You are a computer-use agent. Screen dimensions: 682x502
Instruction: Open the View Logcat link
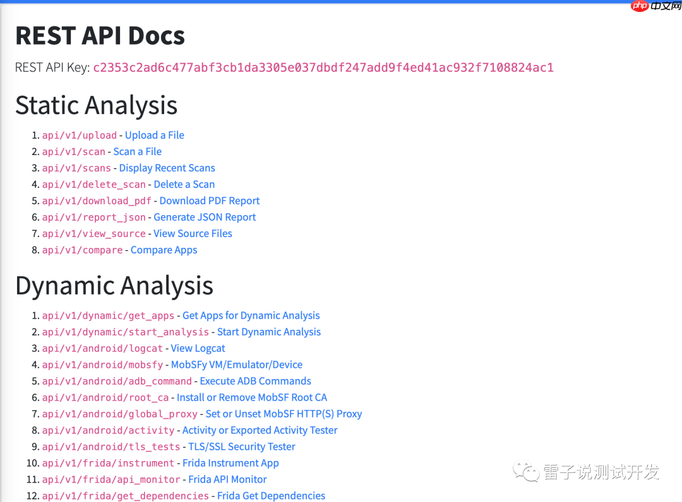198,348
